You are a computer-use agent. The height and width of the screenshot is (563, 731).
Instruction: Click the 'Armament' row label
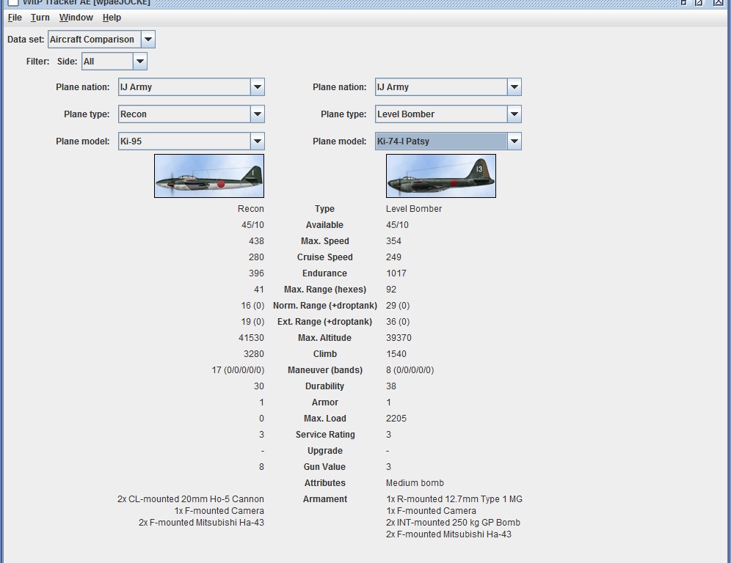[325, 499]
